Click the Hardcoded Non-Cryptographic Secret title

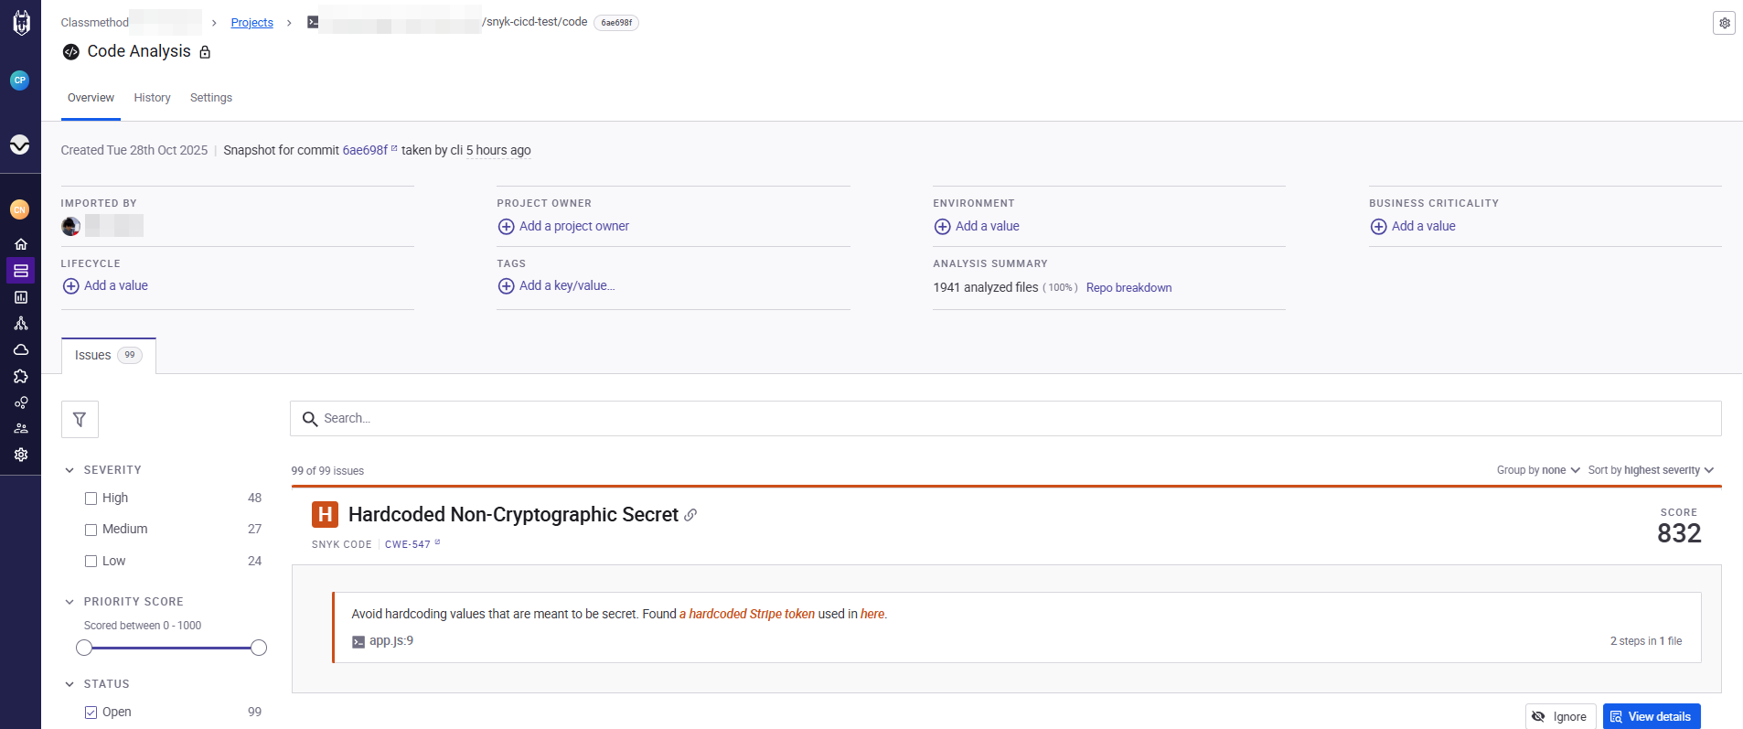point(513,515)
